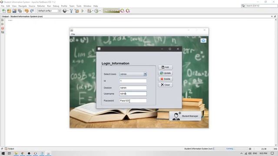Click the Clear button

pos(165,85)
